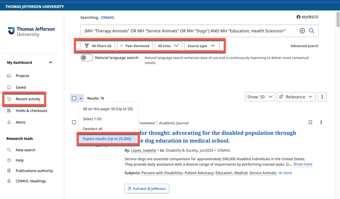Check the first result's checkbox

click(74, 122)
